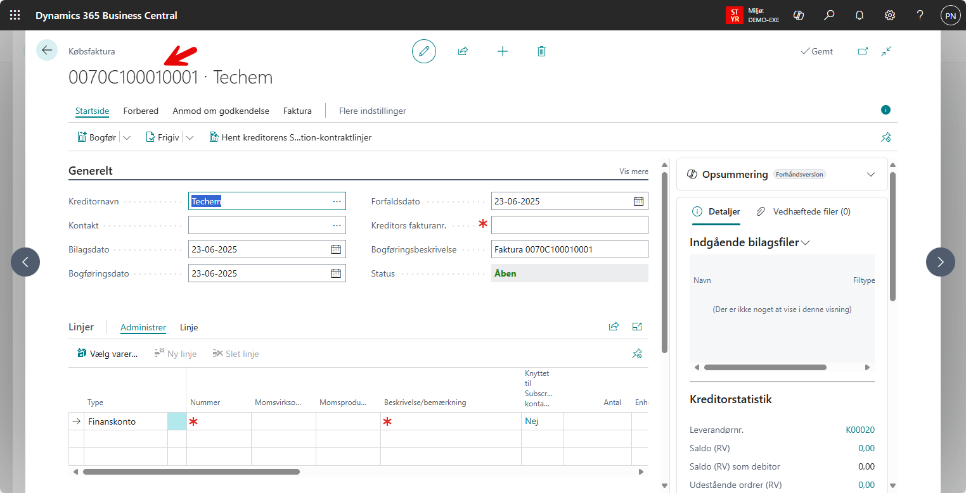The height and width of the screenshot is (493, 966).
Task: Open the search magnifier in top bar
Action: coord(829,15)
